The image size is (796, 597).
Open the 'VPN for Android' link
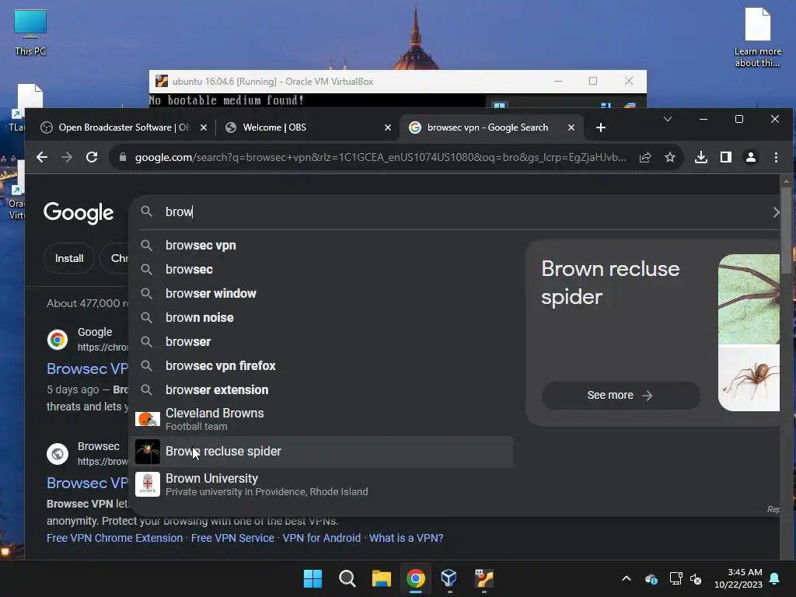point(321,538)
